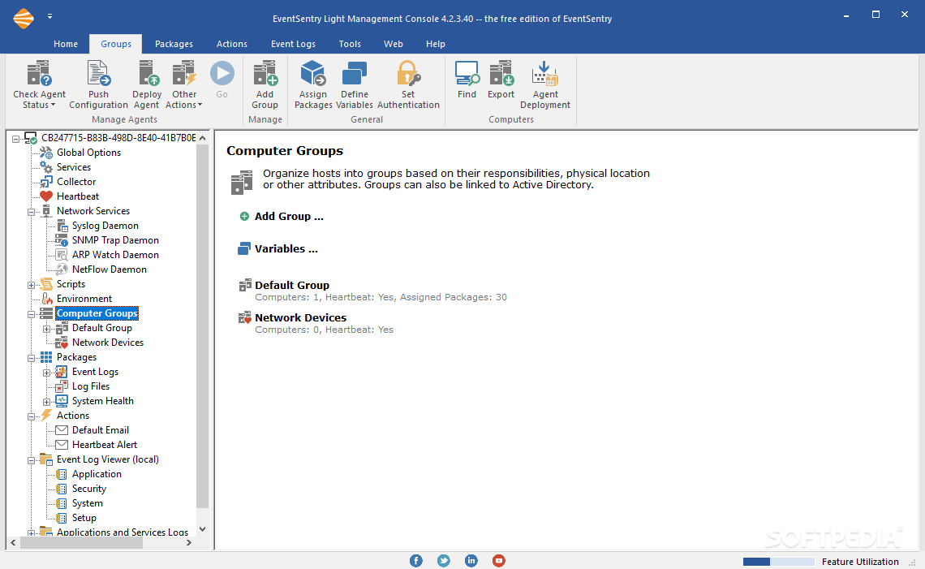Image resolution: width=925 pixels, height=569 pixels.
Task: Open the LinkedIn link in status bar
Action: point(471,561)
